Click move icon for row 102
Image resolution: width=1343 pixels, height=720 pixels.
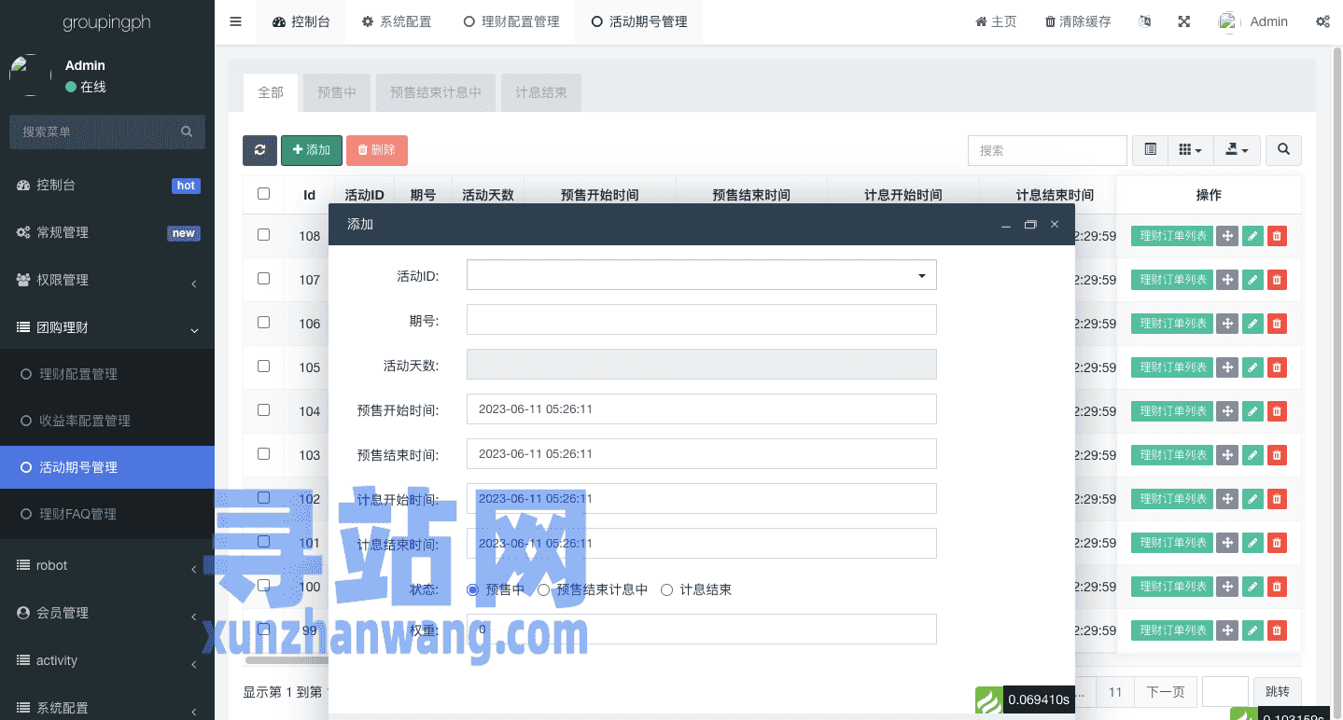point(1227,499)
